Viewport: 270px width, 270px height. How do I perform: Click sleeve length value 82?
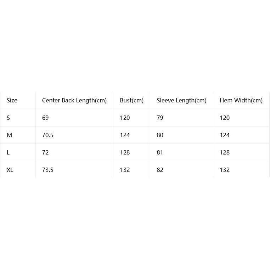click(160, 170)
